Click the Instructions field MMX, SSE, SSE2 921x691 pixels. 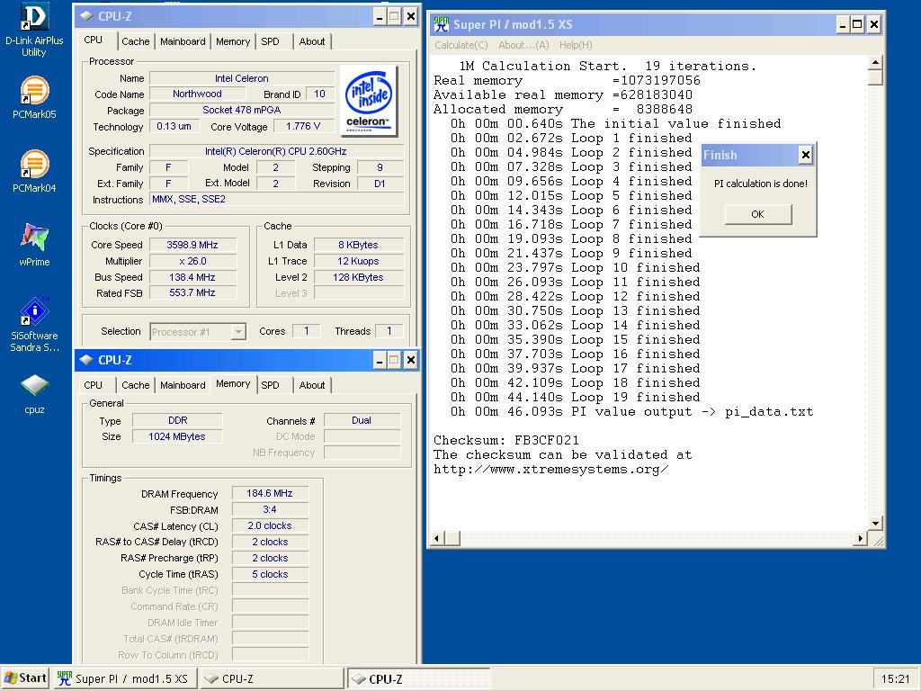click(x=276, y=199)
